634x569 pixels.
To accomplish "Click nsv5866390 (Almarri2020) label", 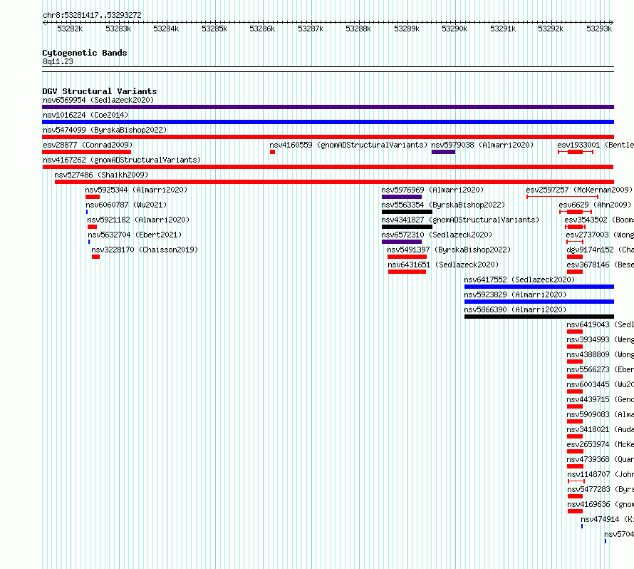I will click(x=515, y=309).
